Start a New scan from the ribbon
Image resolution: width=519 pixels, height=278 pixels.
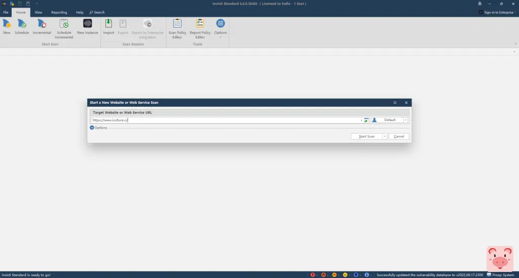(7, 27)
